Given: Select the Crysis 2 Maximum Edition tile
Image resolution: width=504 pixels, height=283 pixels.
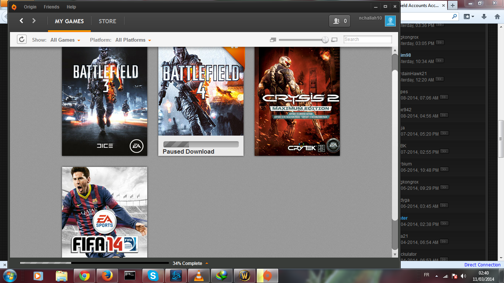Looking at the screenshot, I should (x=297, y=101).
